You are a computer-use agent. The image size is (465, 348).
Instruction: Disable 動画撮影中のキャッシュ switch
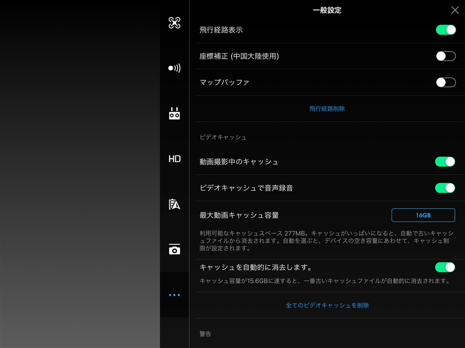click(445, 162)
